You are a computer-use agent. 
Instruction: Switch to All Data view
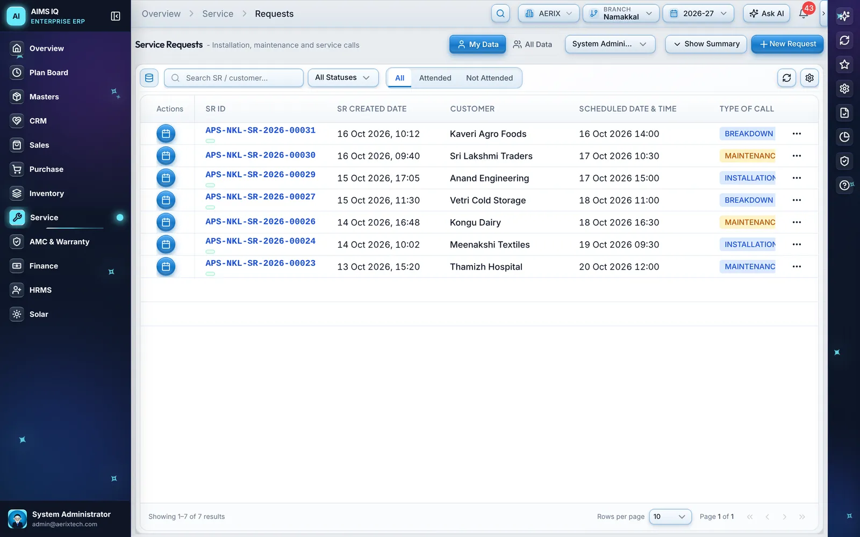click(x=532, y=45)
